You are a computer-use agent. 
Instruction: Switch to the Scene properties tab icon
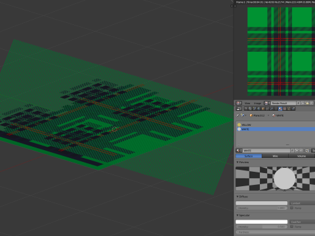coord(255,109)
